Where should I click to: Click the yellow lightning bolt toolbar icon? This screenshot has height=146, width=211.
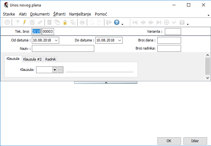(24, 22)
